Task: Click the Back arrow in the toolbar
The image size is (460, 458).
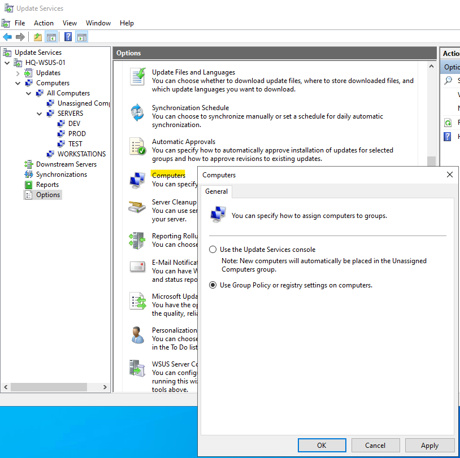Action: click(x=7, y=37)
